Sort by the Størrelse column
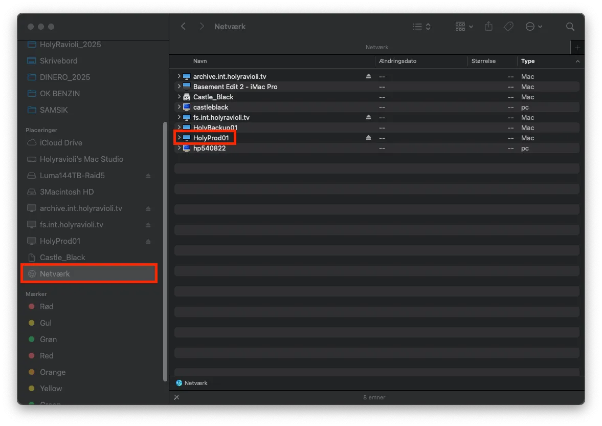 pos(483,61)
